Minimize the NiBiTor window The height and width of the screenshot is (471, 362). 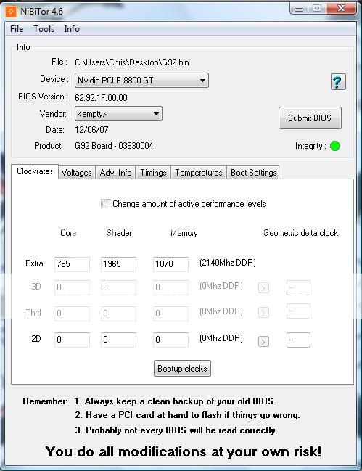pos(299,9)
